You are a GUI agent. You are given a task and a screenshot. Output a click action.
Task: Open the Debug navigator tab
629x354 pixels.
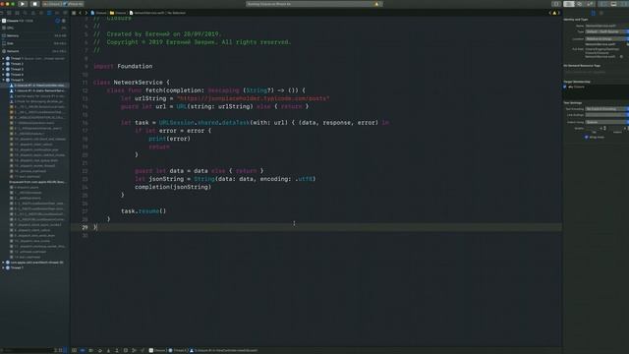click(49, 13)
